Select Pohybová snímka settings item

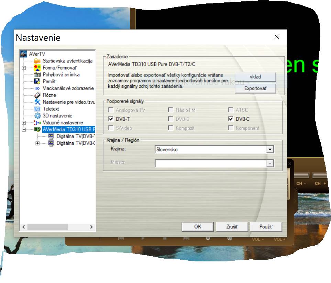coord(61,74)
